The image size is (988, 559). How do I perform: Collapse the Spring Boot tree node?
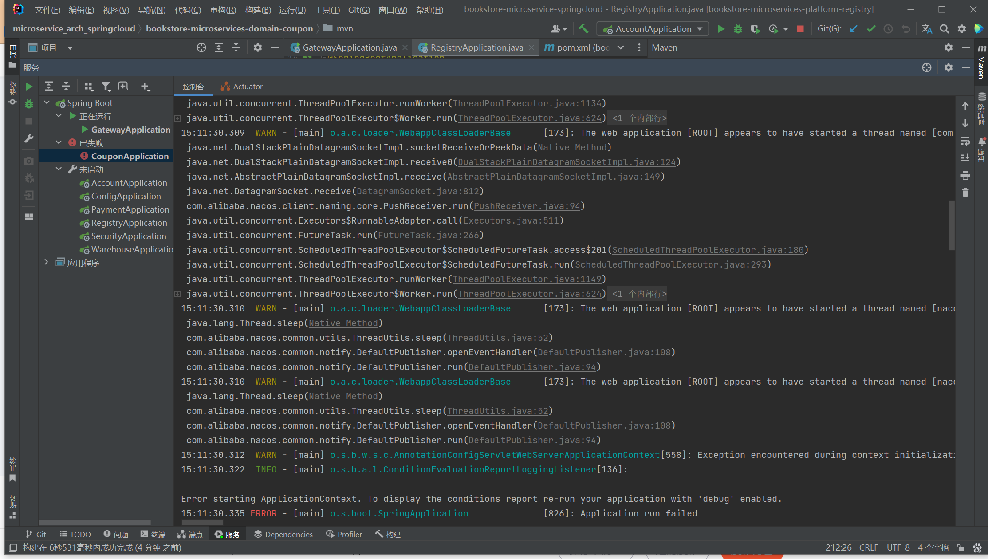47,103
